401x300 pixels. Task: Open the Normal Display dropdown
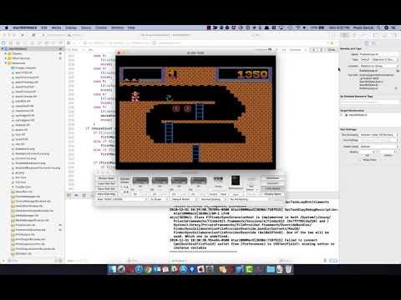pyautogui.click(x=213, y=199)
